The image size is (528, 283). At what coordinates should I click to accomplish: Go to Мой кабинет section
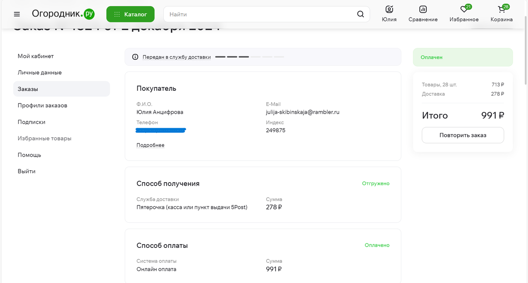(x=36, y=56)
